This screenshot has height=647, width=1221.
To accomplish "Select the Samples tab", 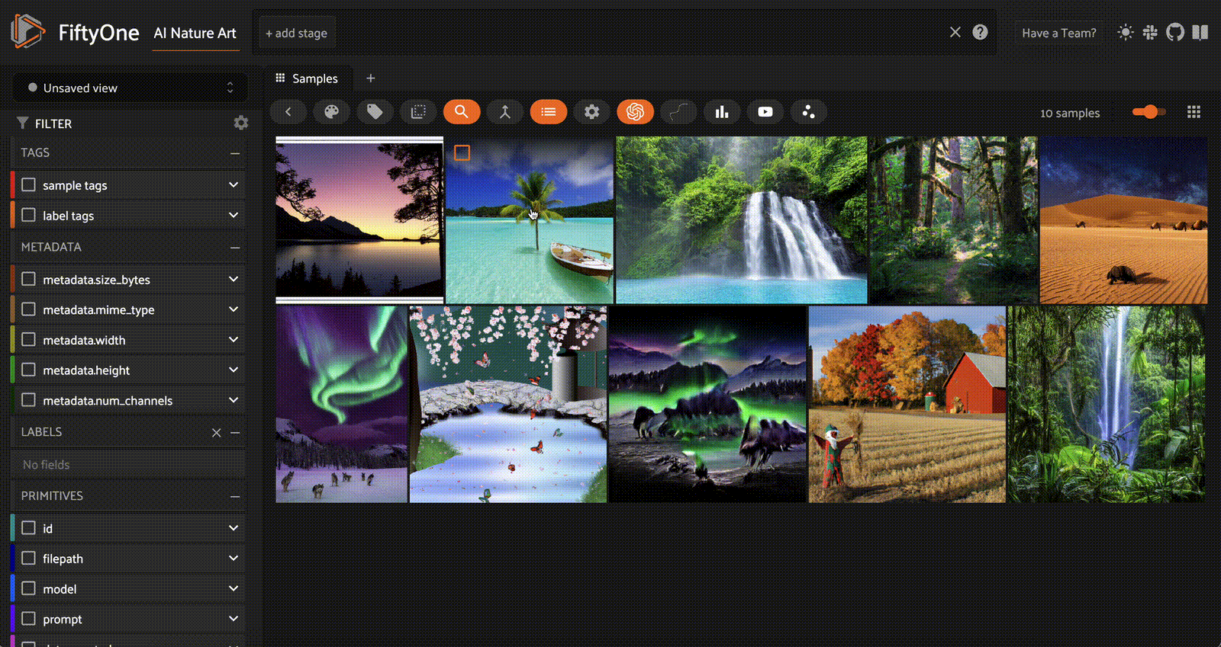I will point(308,78).
